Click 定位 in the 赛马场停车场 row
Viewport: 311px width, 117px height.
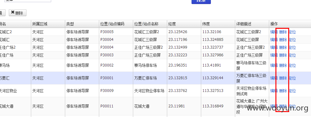[292, 65]
